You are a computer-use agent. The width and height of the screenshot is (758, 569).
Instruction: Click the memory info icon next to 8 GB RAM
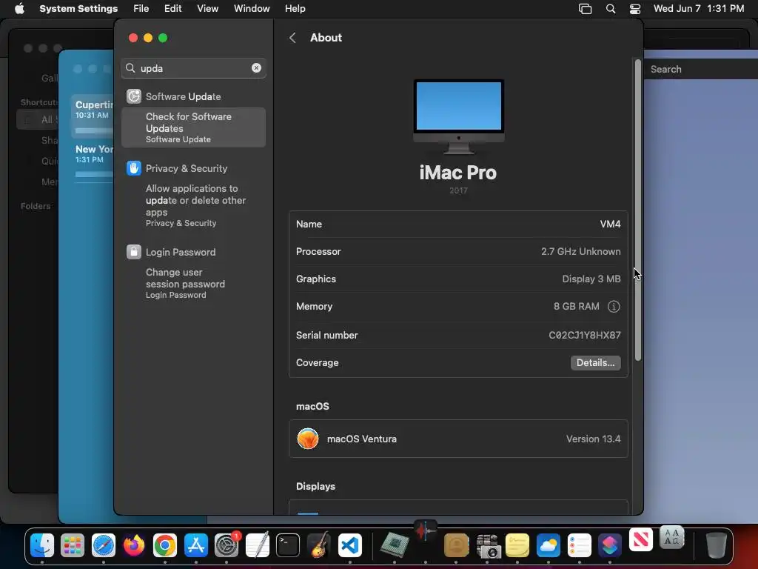(614, 306)
